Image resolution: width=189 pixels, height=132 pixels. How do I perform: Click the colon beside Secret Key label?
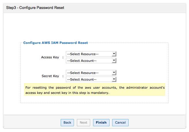[x=63, y=76]
